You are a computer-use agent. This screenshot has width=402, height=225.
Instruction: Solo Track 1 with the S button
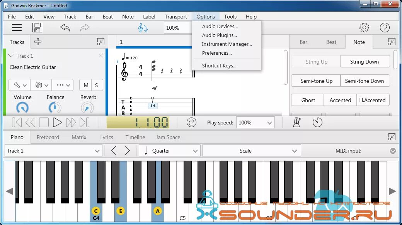pos(96,85)
